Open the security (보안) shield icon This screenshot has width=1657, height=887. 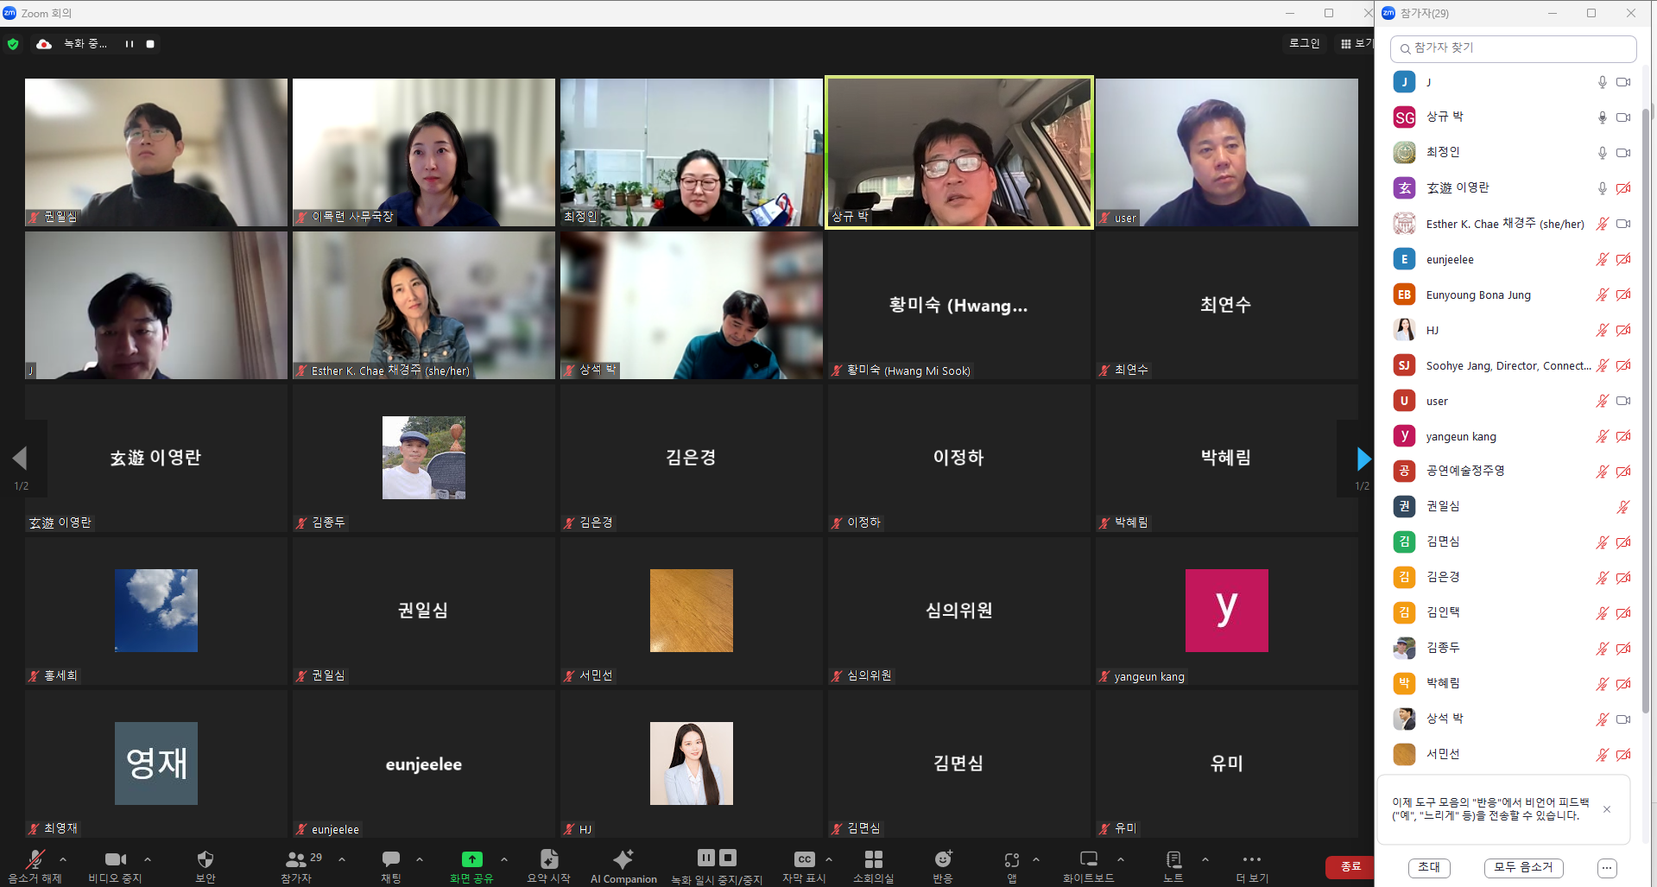coord(205,859)
